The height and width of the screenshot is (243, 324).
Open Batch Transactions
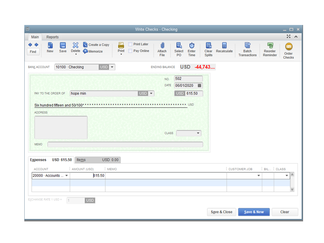click(x=247, y=50)
